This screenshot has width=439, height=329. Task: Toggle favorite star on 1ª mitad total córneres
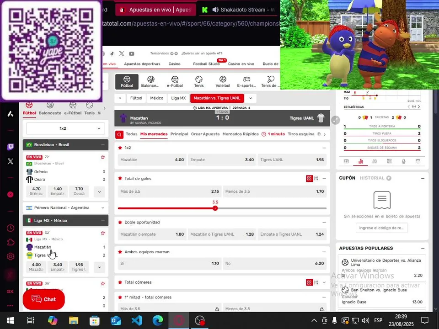[x=120, y=297]
